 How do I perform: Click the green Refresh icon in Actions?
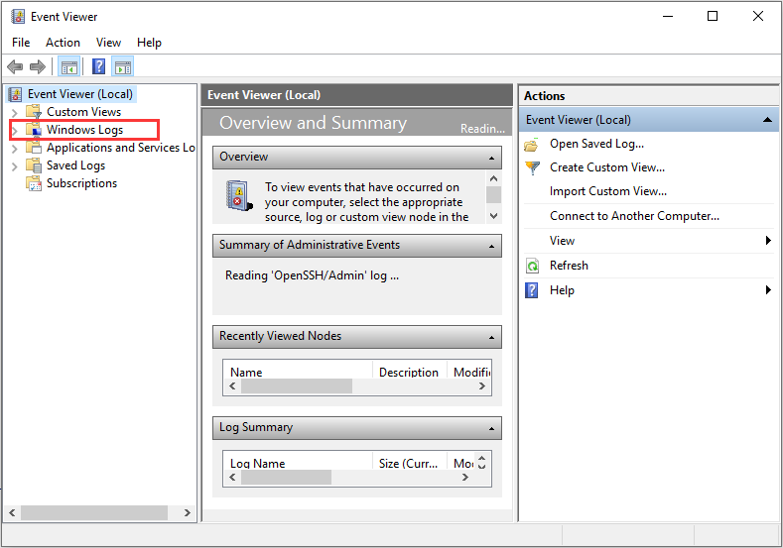coord(532,266)
